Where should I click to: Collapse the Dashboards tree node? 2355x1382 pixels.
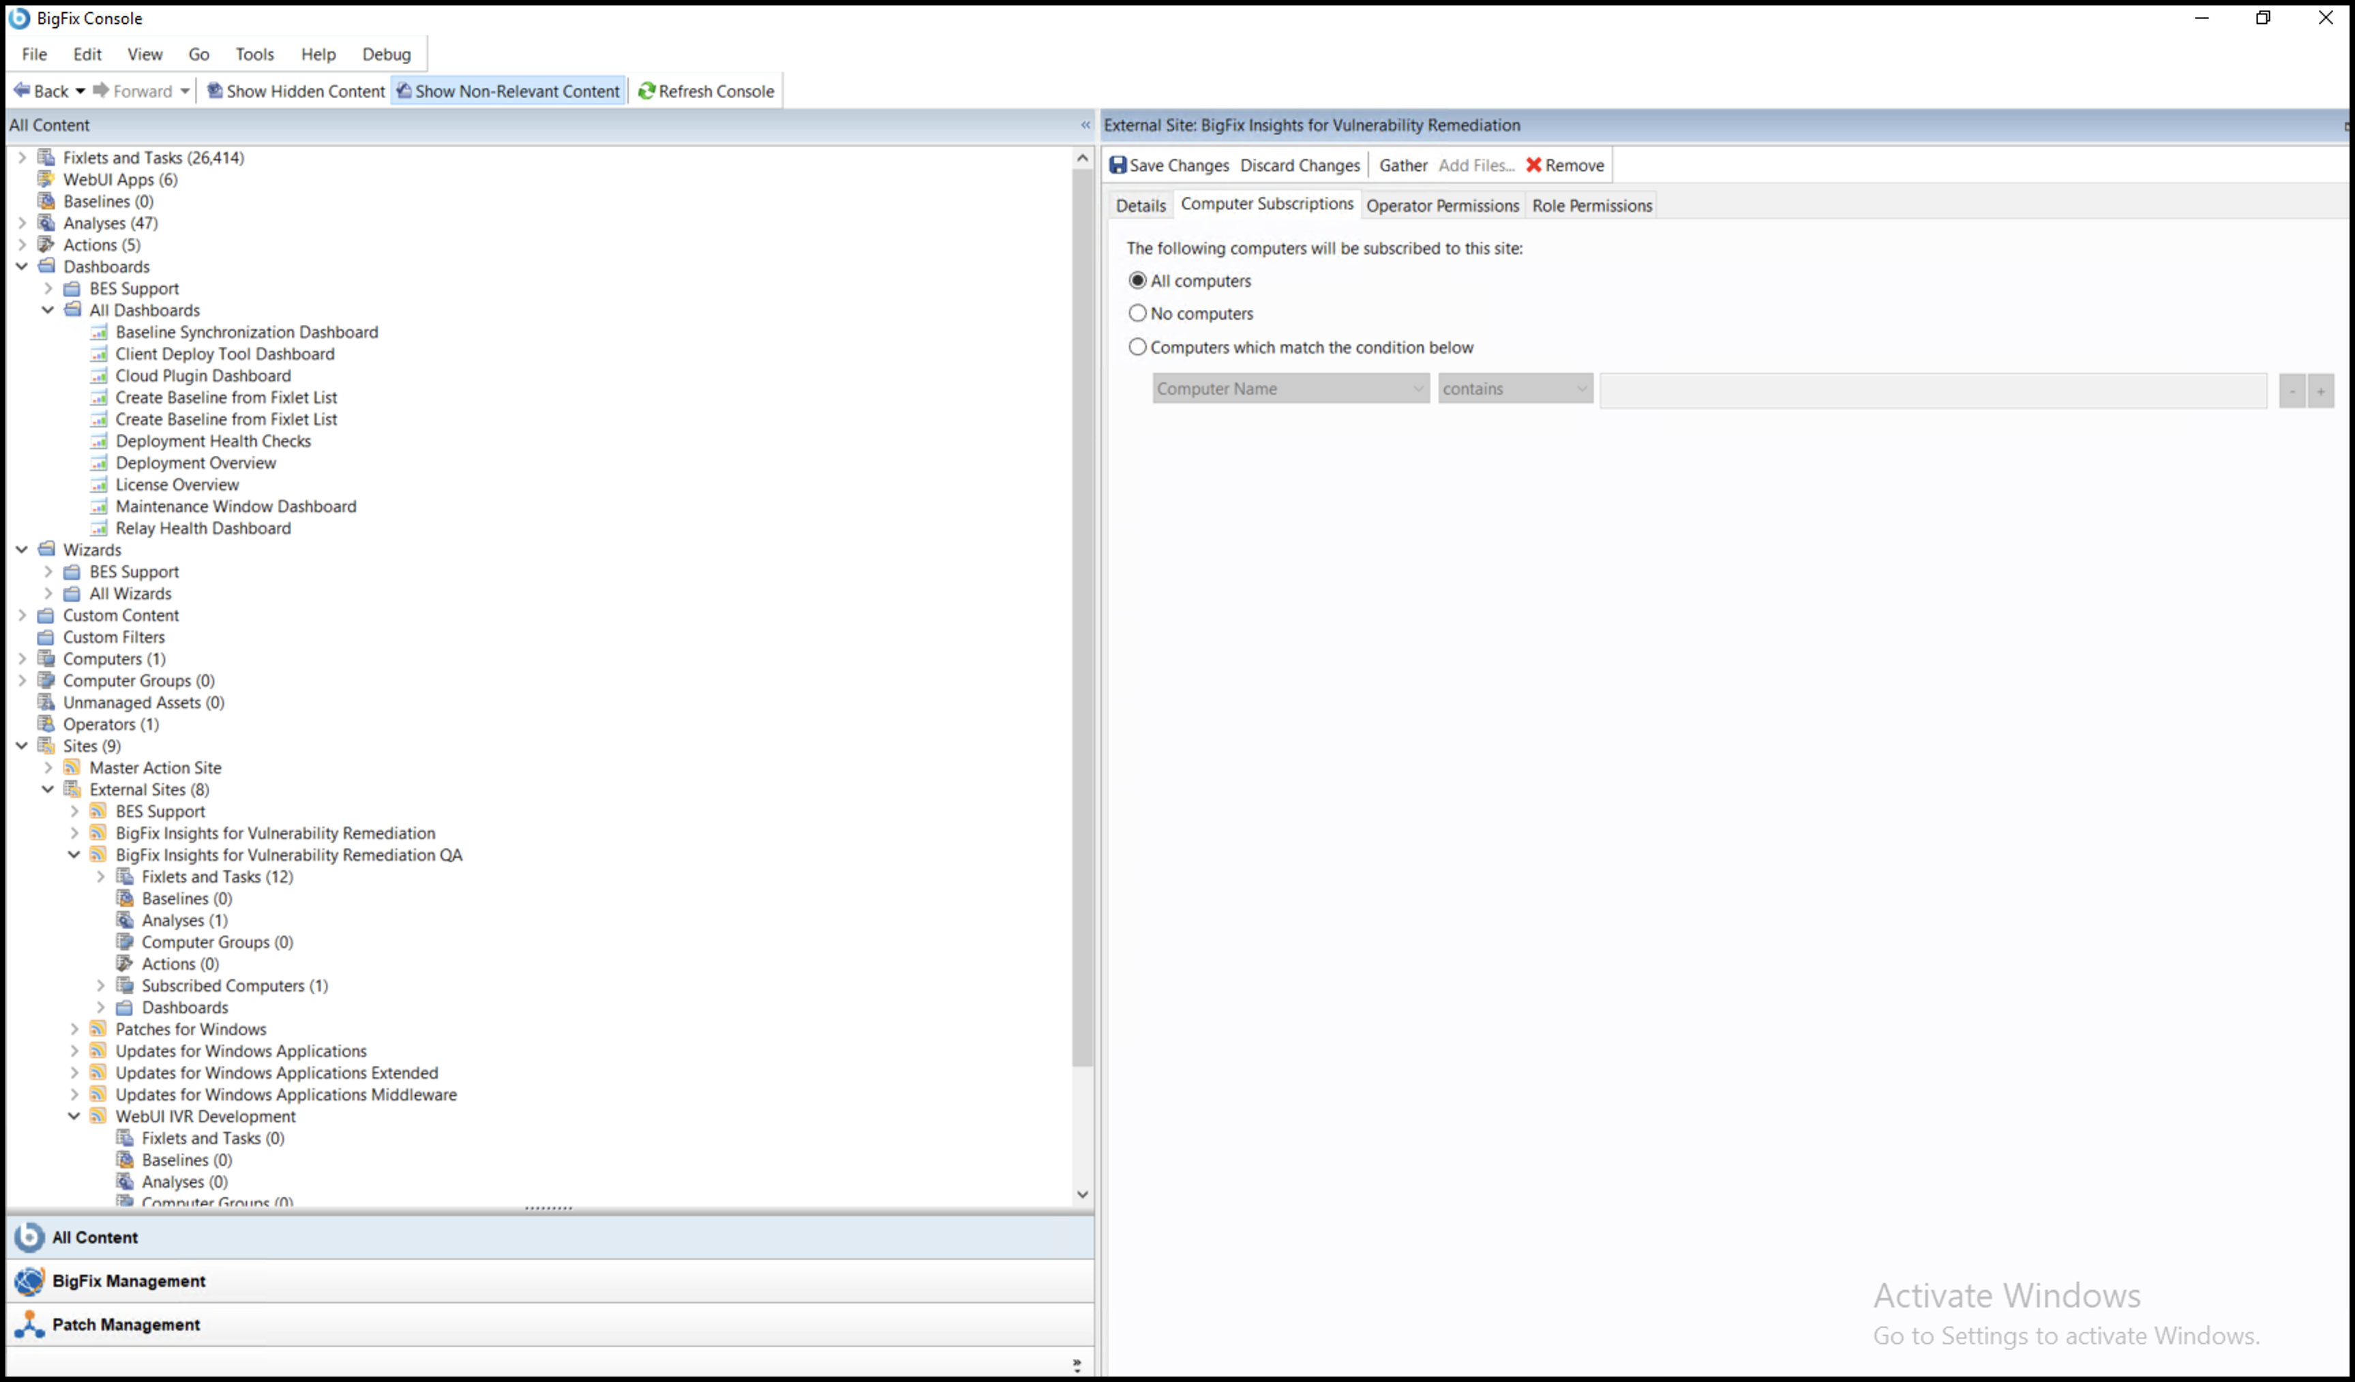(22, 267)
